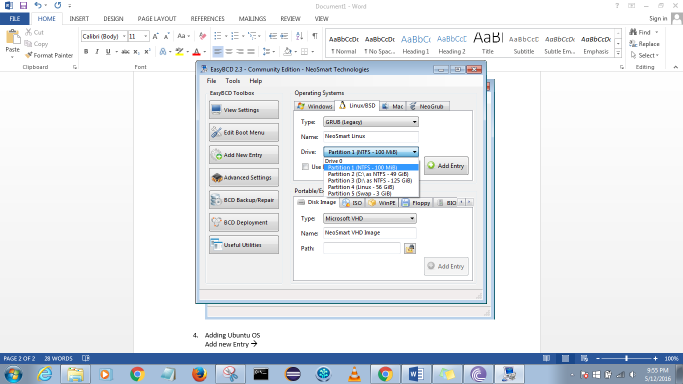Viewport: 683px width, 384px height.
Task: Switch to Read Mode view in status bar
Action: click(x=546, y=358)
